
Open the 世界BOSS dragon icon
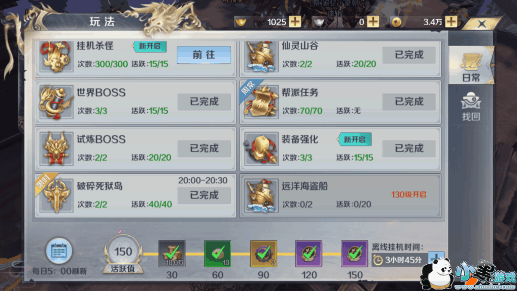click(x=56, y=102)
